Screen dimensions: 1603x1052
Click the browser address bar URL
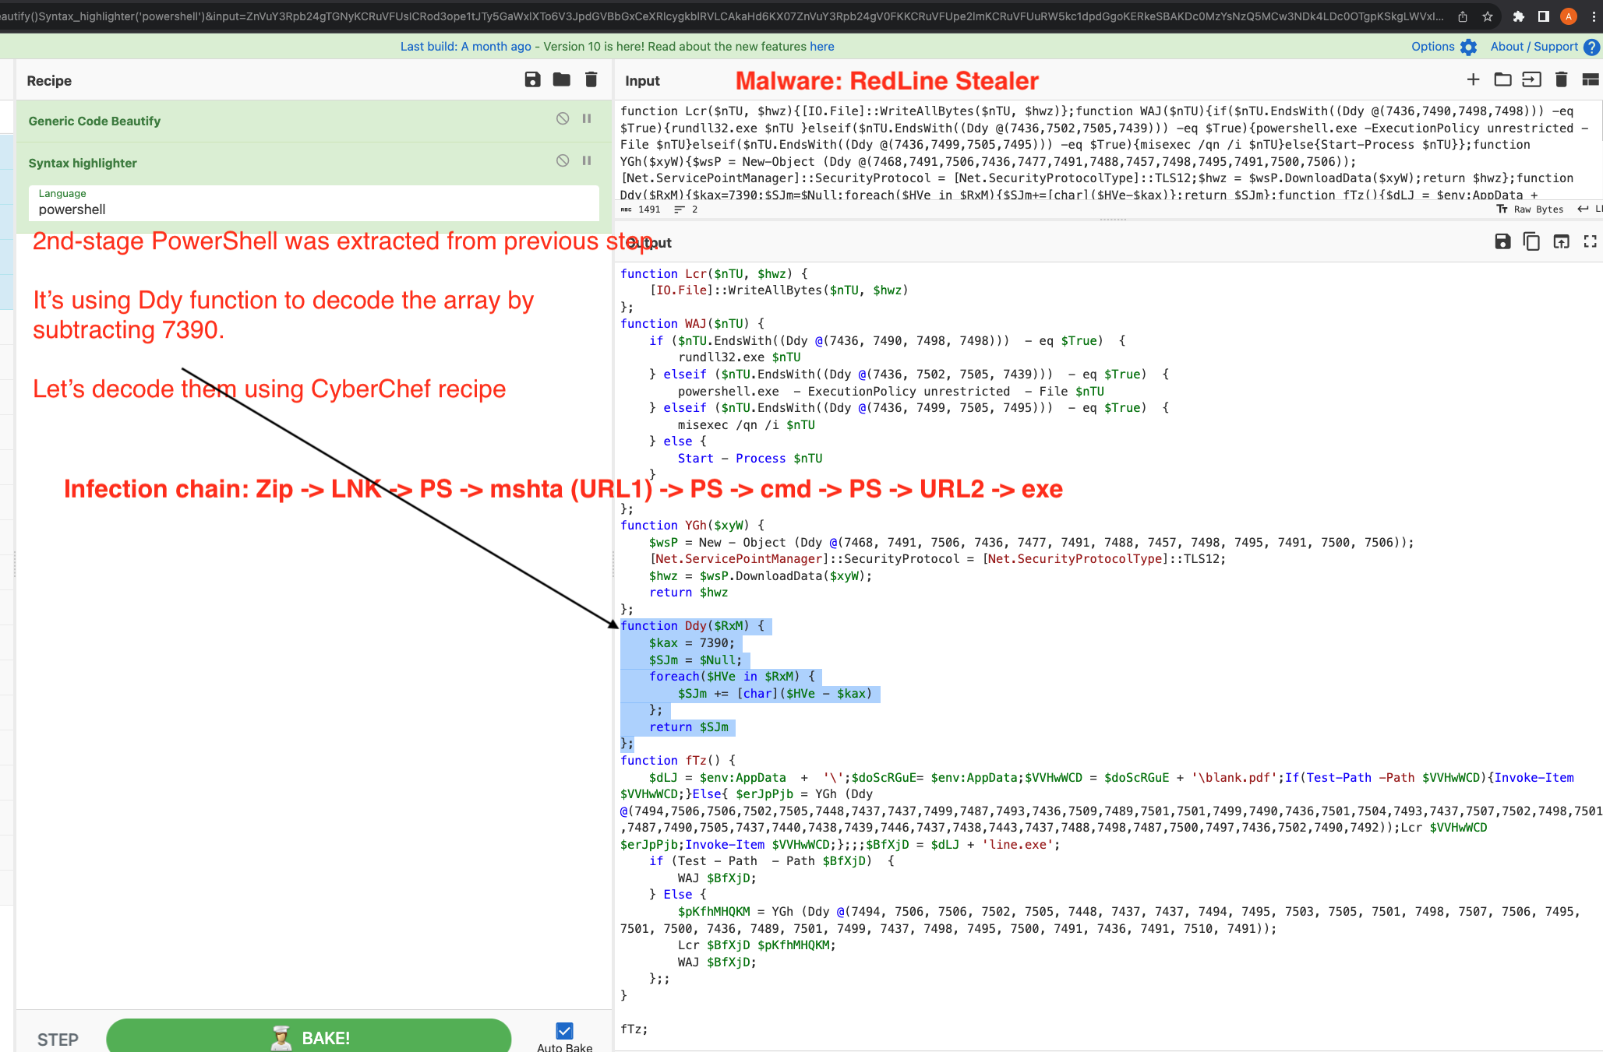[x=721, y=16]
